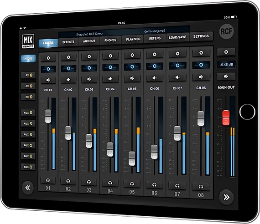260x224 pixels.
Task: Click the red Main Out fader
Action: tap(226, 118)
